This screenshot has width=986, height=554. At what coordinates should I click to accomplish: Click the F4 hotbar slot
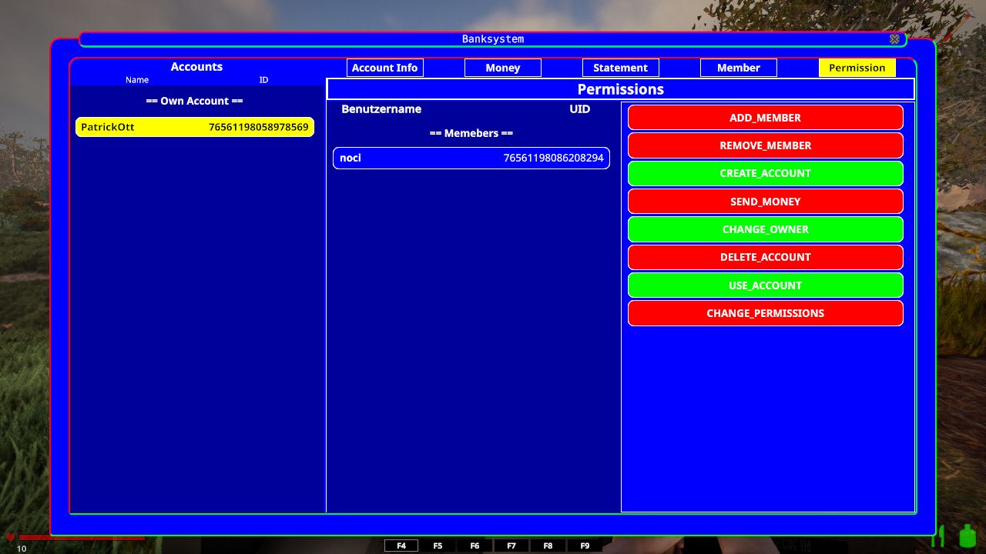point(401,546)
